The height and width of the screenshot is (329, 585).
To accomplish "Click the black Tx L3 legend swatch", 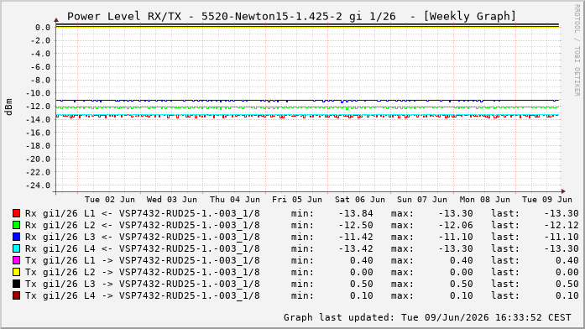I will (16, 284).
